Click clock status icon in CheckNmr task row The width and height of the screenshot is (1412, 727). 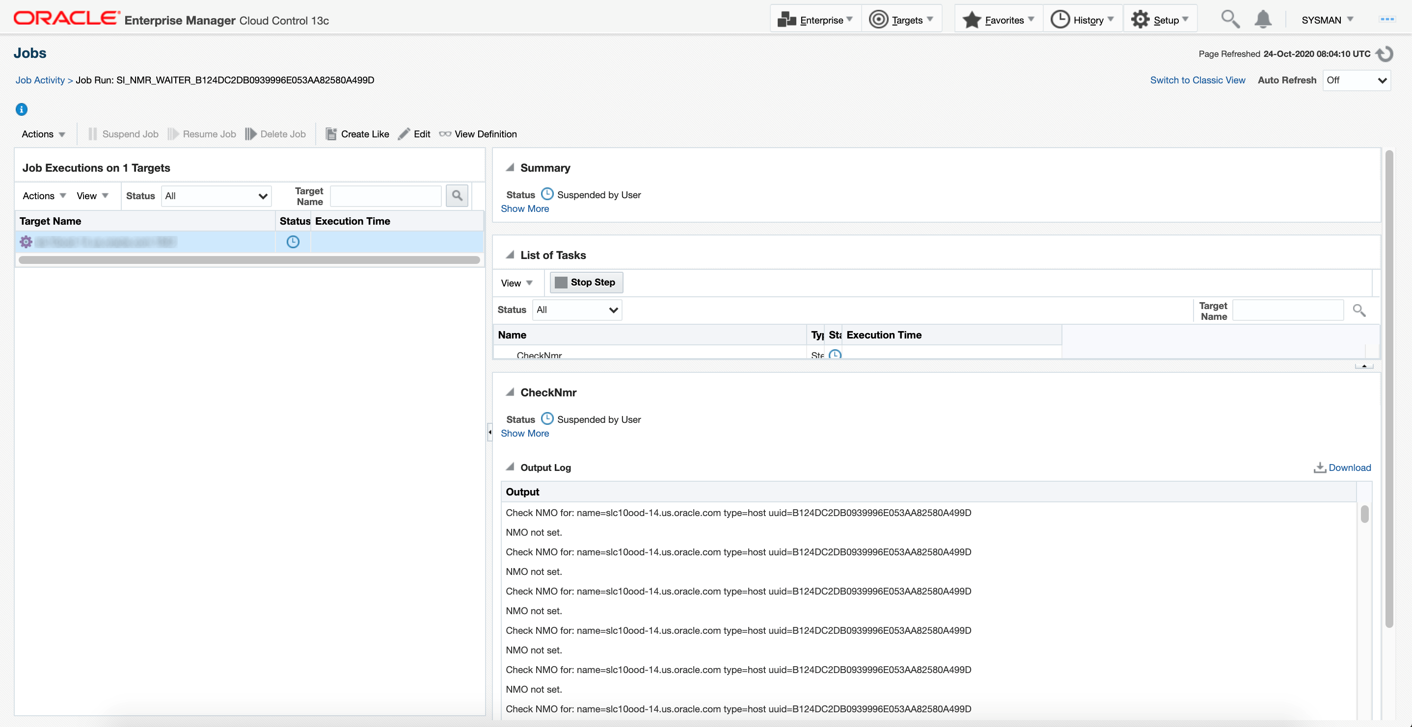835,354
